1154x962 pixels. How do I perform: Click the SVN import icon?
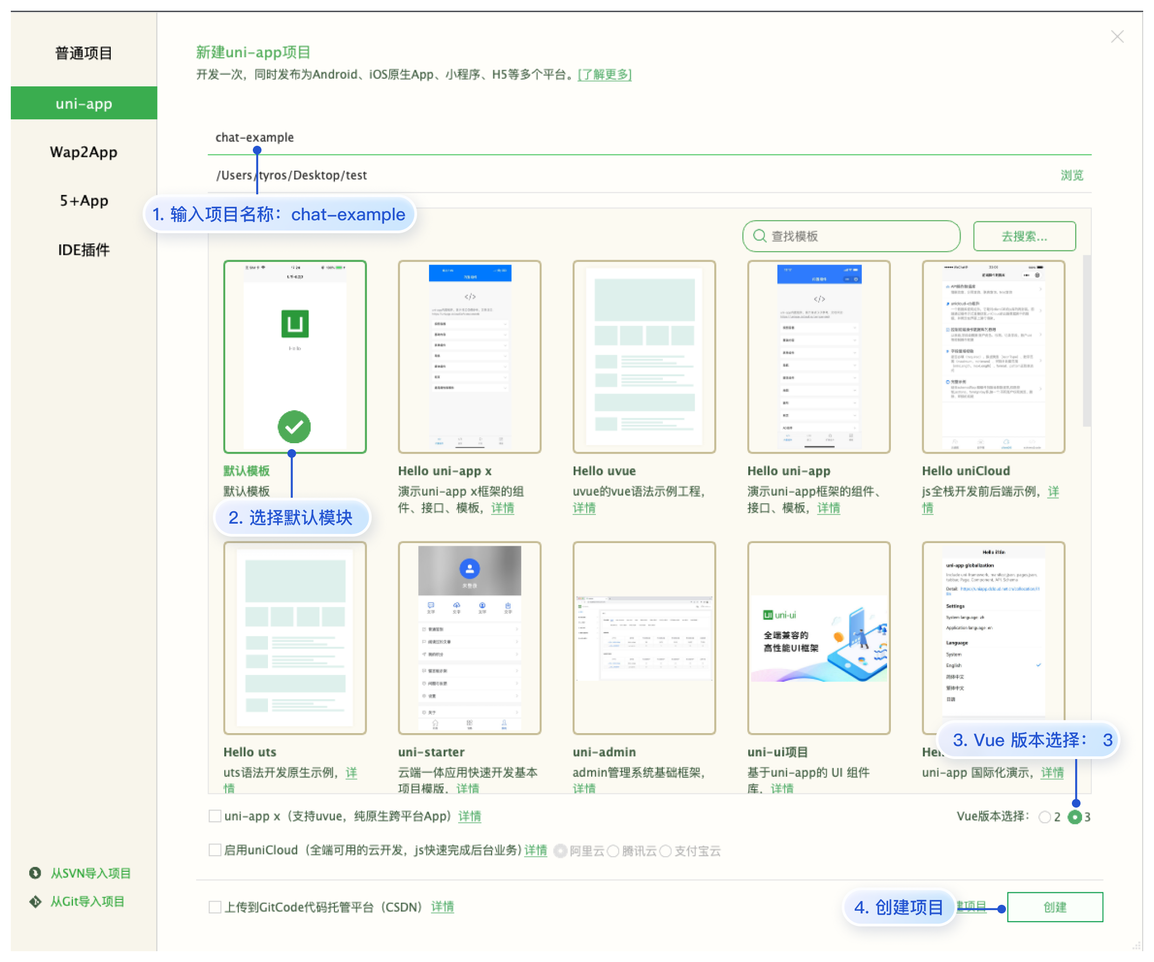35,872
